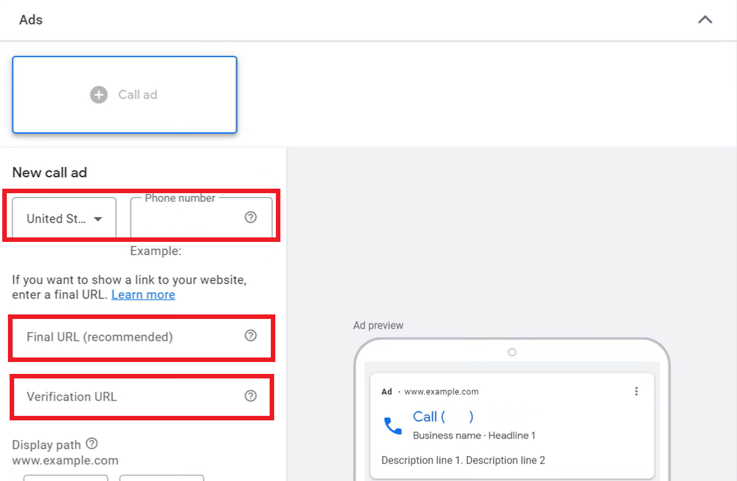This screenshot has height=481, width=737.
Task: Open the Learn more link
Action: pos(143,295)
